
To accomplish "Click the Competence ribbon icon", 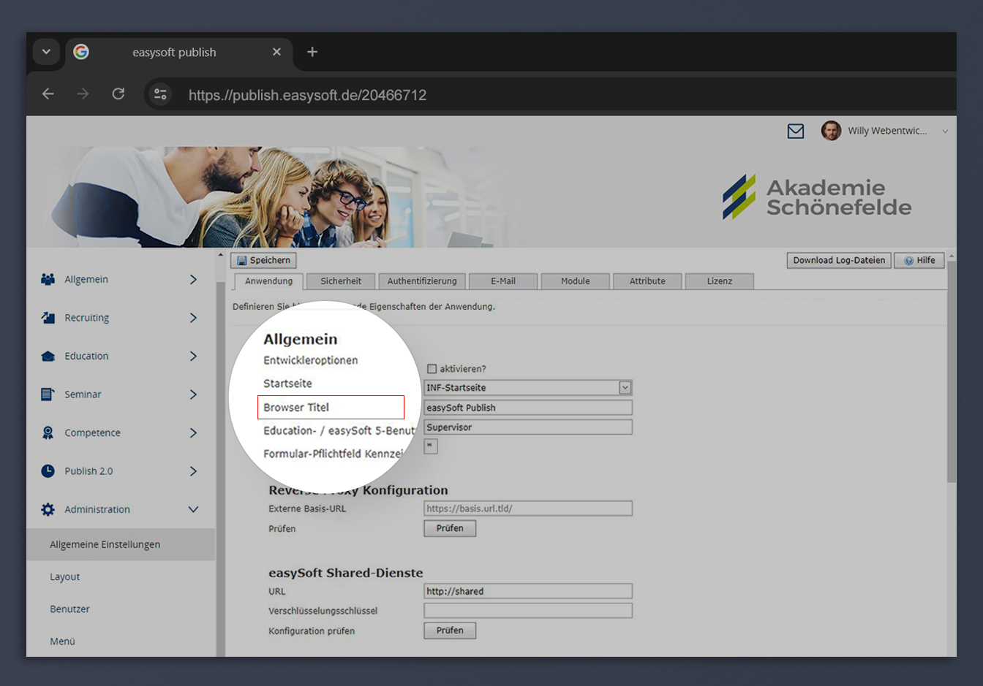I will 48,432.
